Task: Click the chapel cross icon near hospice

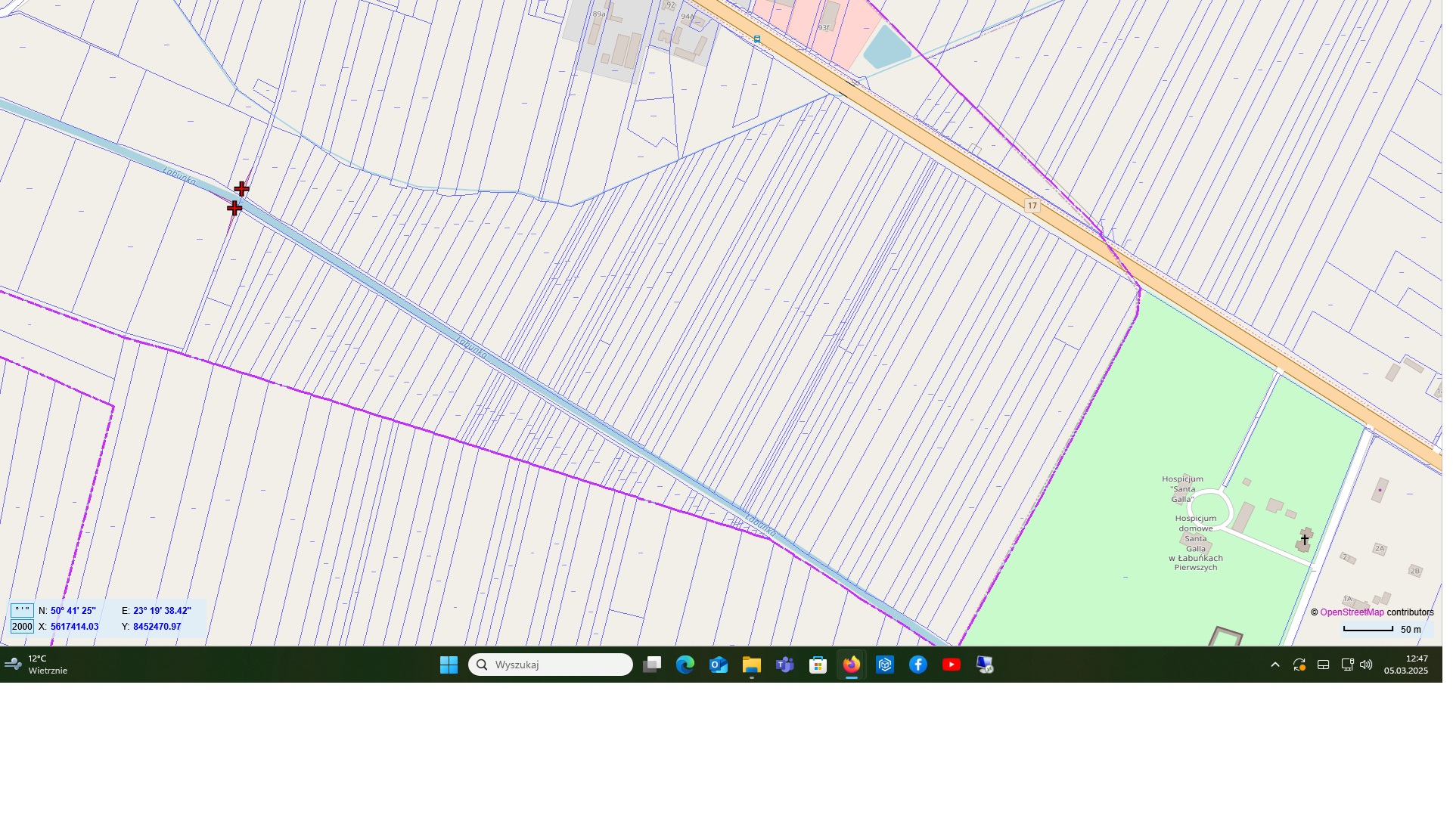Action: click(x=1305, y=540)
